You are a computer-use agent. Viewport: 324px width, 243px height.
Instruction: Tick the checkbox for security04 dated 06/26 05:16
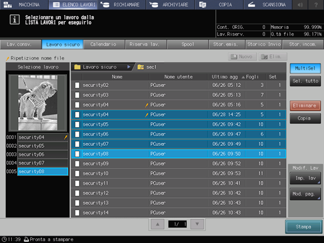tap(77, 105)
